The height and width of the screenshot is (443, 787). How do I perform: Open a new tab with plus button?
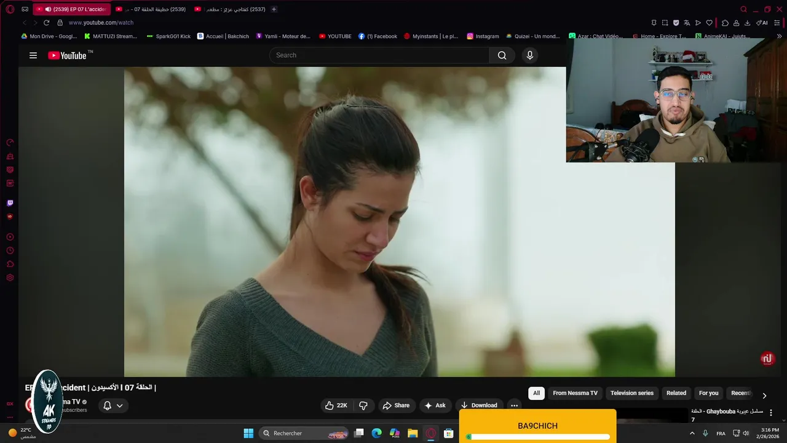274,9
